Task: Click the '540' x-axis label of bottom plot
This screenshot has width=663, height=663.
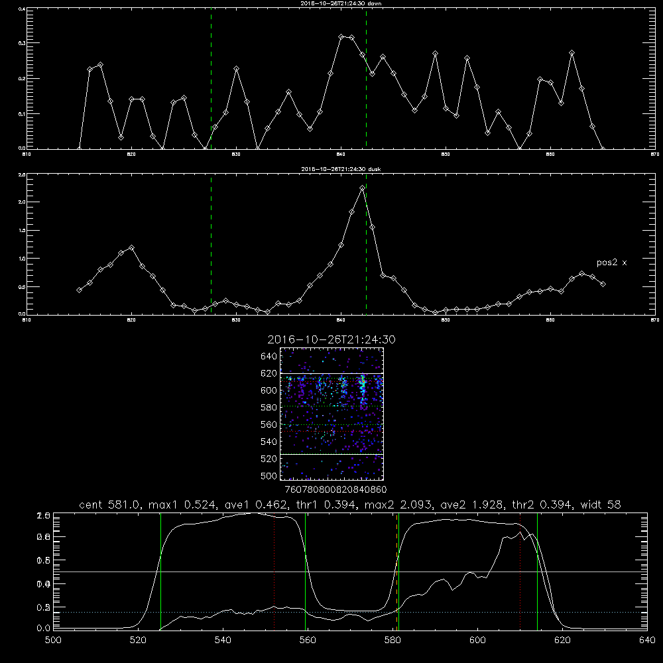Action: pos(223,640)
